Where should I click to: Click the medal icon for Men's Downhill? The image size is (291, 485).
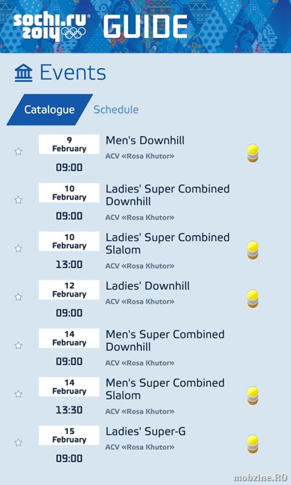[252, 153]
